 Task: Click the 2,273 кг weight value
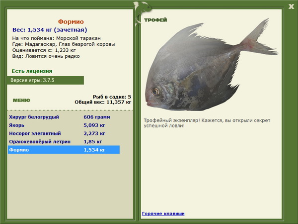coord(94,133)
